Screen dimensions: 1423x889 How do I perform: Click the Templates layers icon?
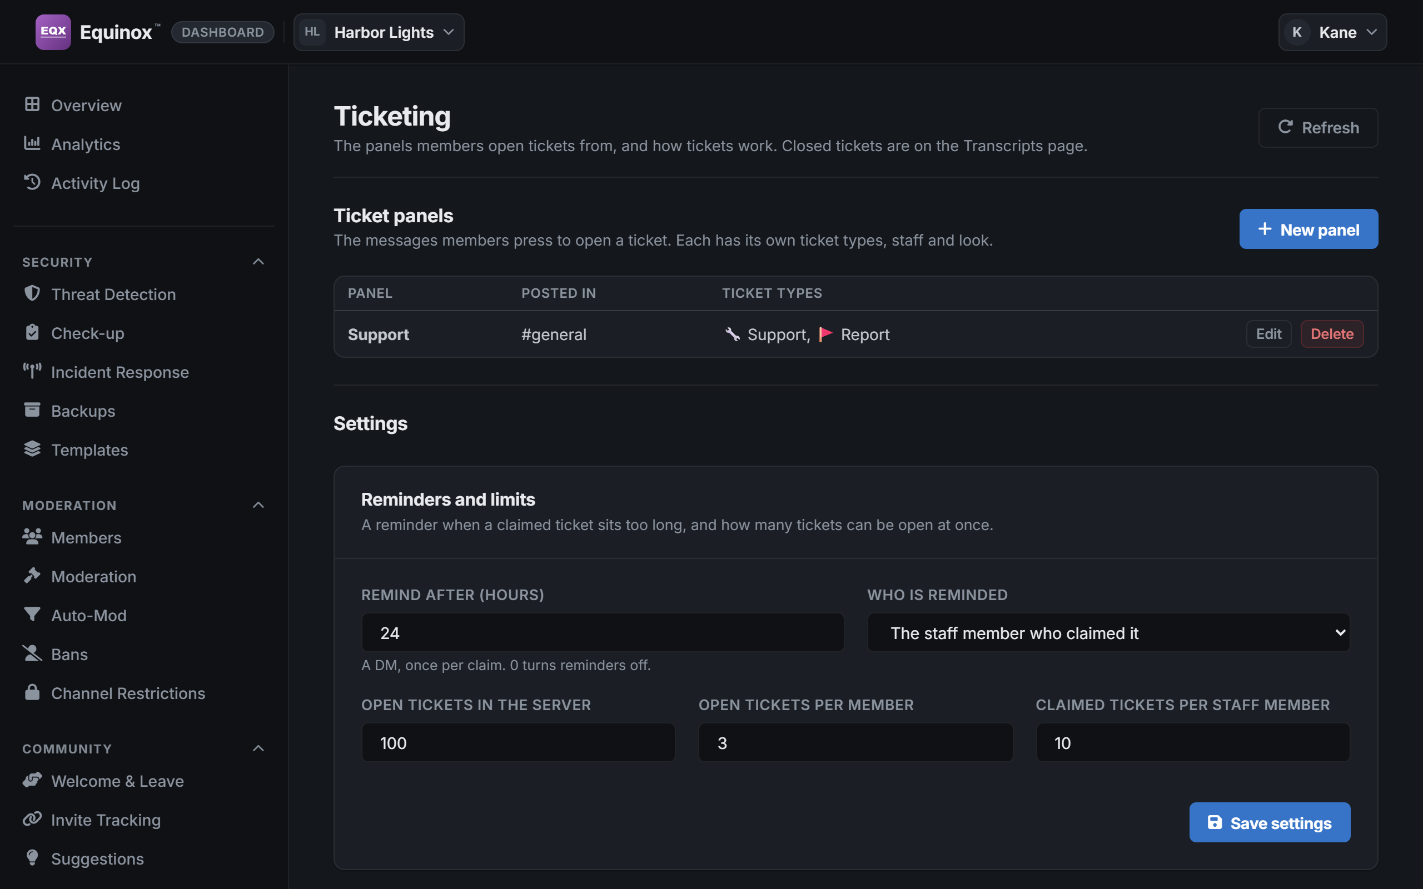pos(32,448)
